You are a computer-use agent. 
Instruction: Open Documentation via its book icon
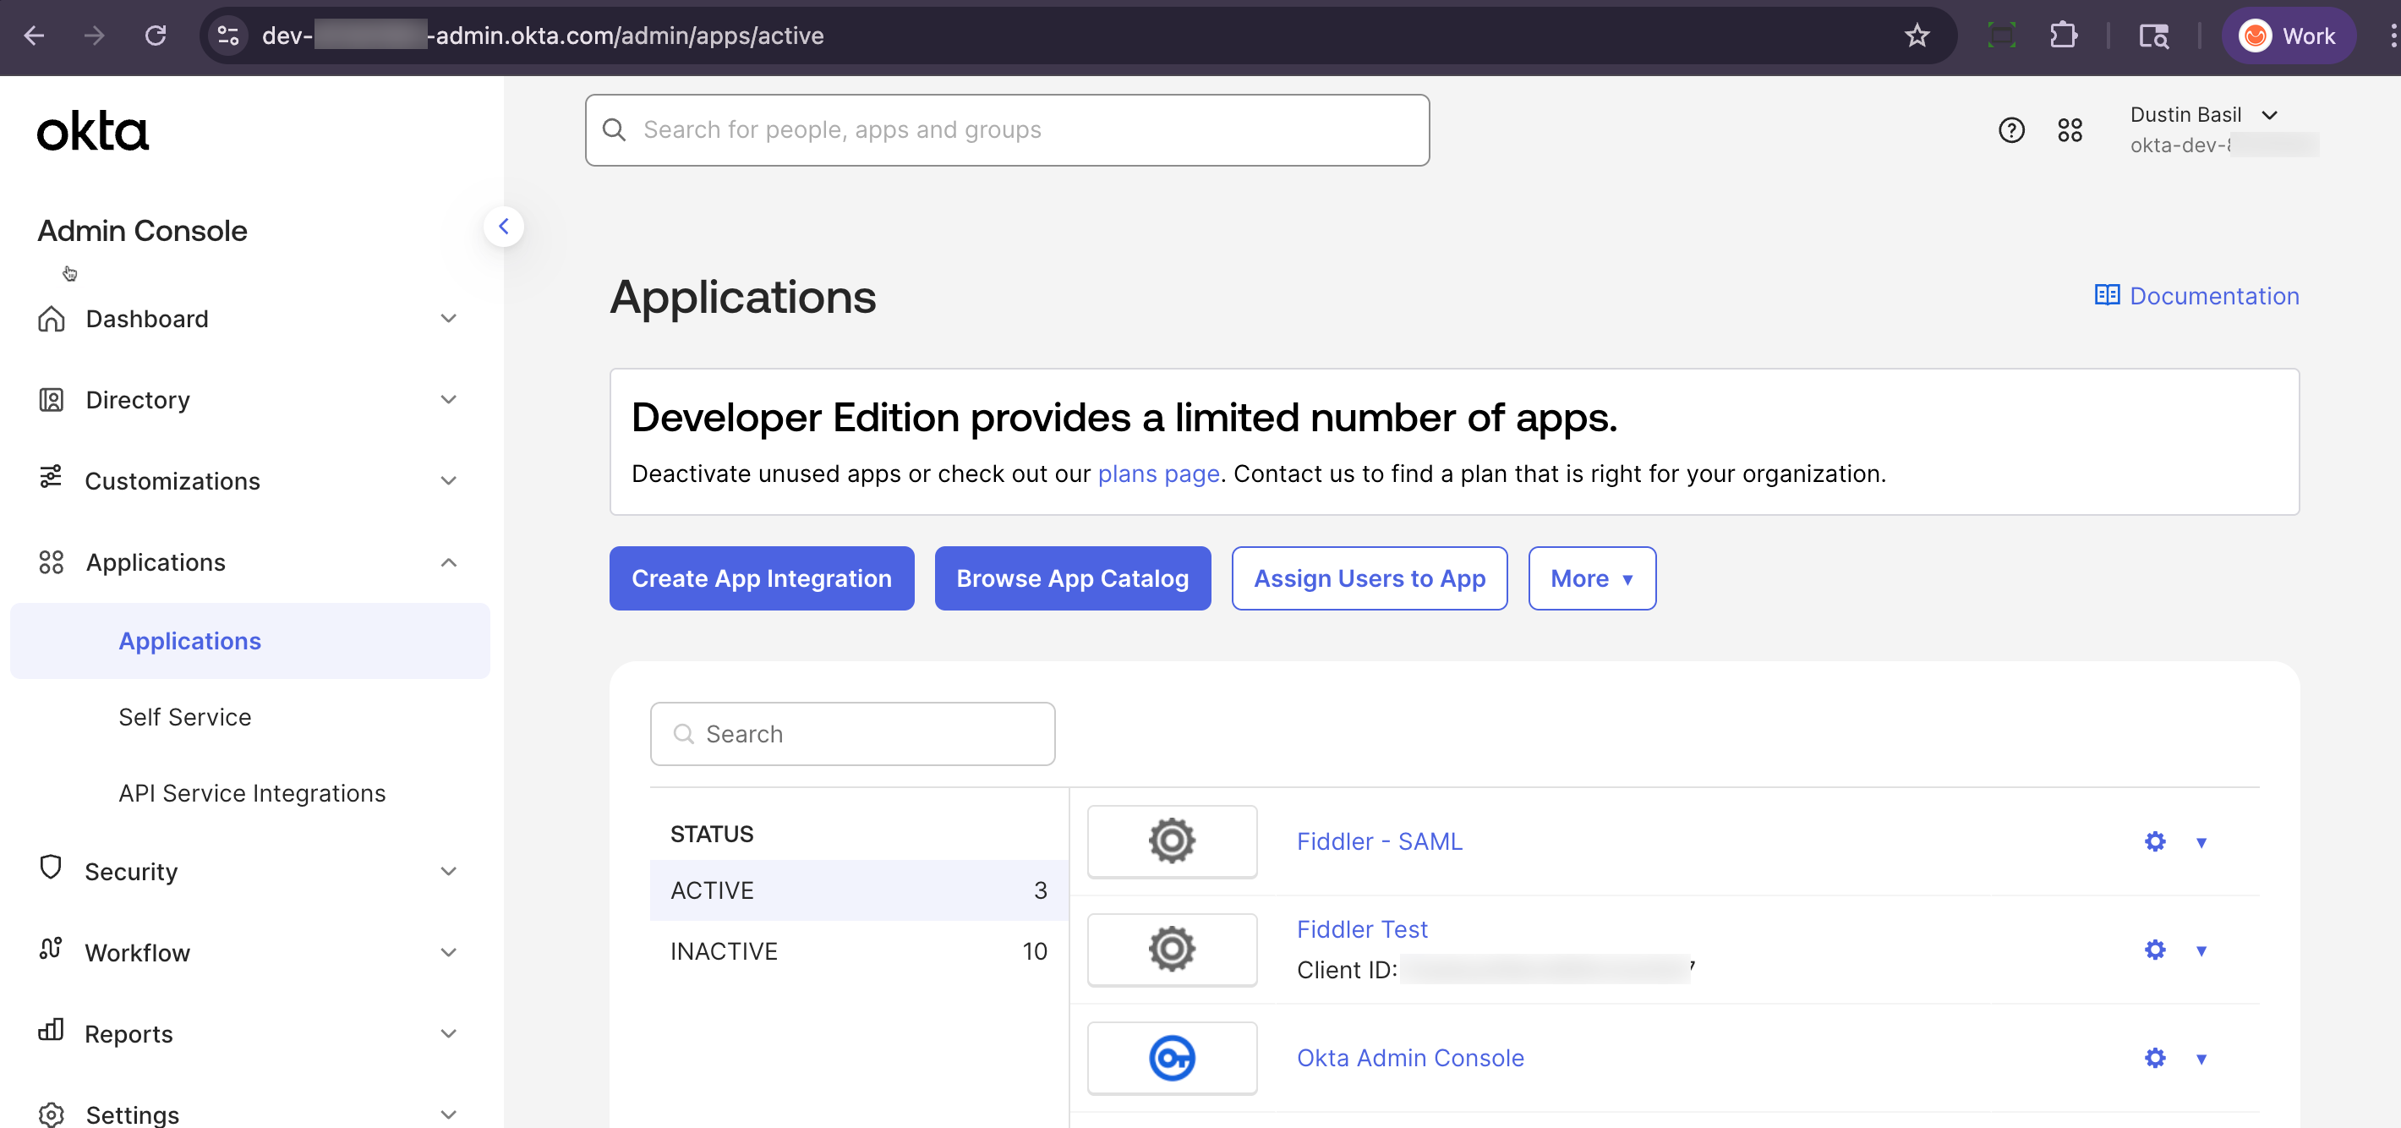[x=2108, y=295]
